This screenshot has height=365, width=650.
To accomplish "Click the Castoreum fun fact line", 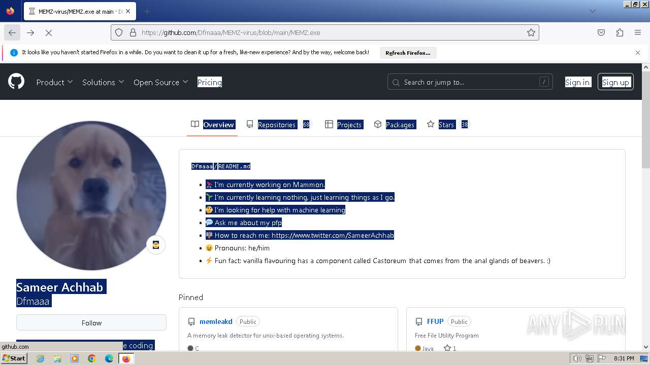I will (x=378, y=261).
